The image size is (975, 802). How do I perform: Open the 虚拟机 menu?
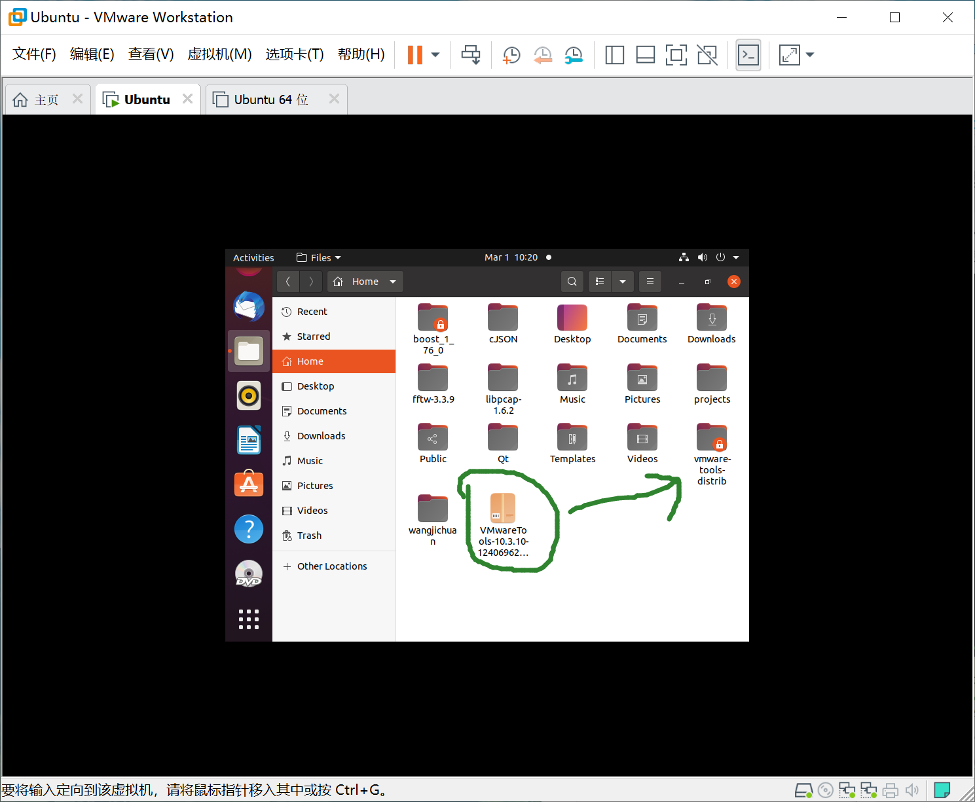tap(219, 54)
